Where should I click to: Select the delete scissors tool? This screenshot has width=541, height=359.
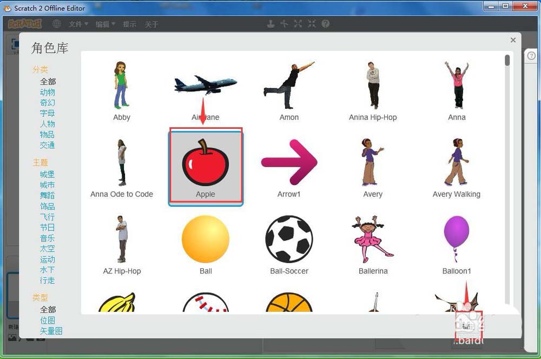pyautogui.click(x=285, y=23)
